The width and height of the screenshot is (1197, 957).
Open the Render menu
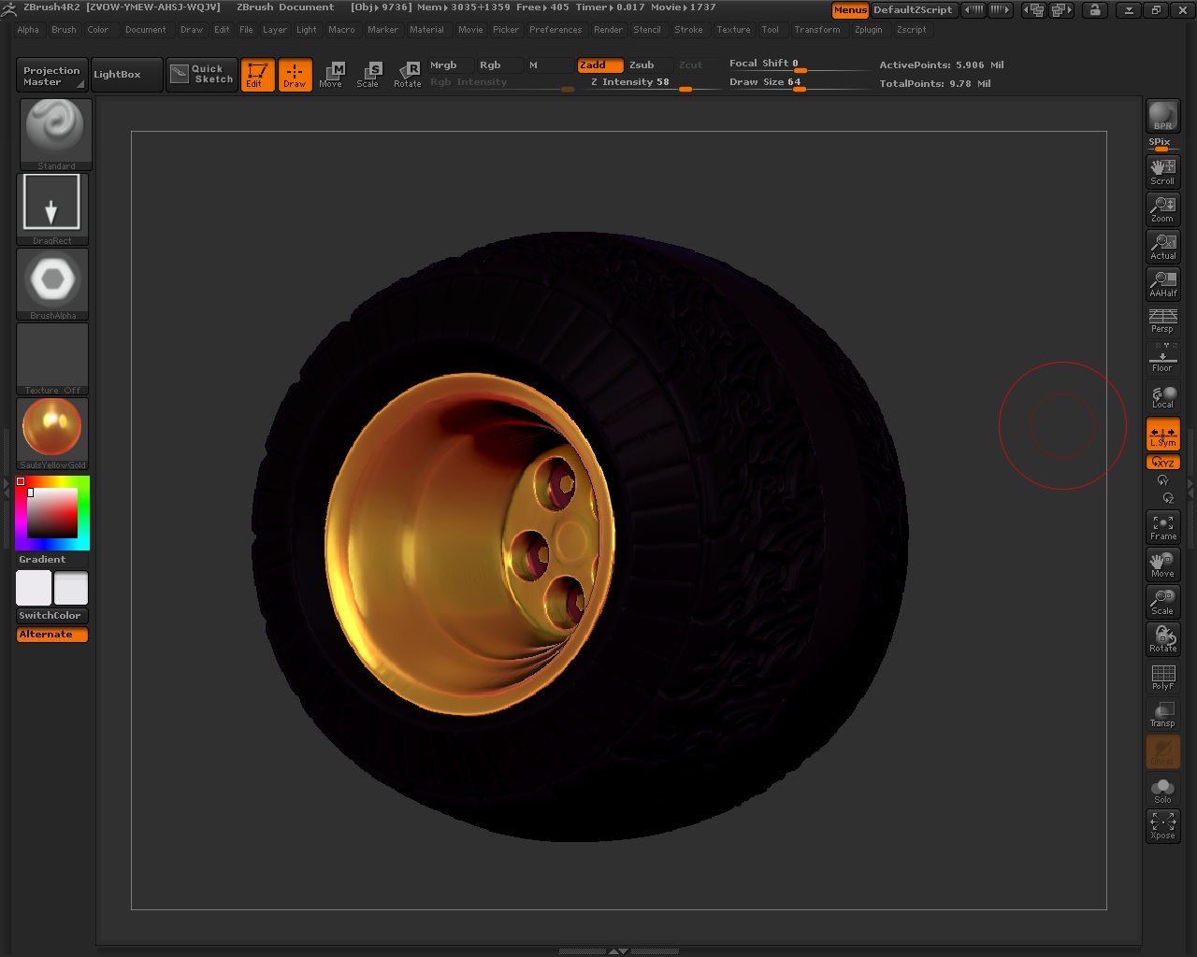(608, 29)
